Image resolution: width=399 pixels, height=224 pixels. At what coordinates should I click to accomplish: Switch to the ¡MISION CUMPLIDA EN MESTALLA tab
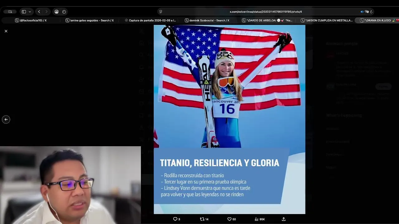pos(327,20)
